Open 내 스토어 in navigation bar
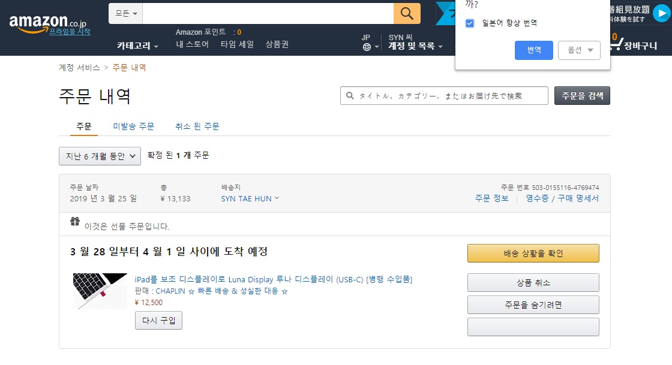This screenshot has height=365, width=672. (x=192, y=44)
